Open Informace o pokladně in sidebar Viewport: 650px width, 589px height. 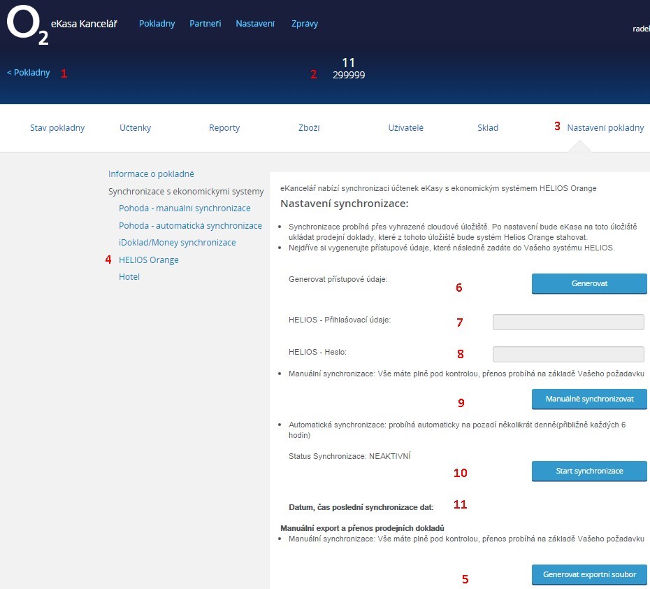(x=151, y=173)
